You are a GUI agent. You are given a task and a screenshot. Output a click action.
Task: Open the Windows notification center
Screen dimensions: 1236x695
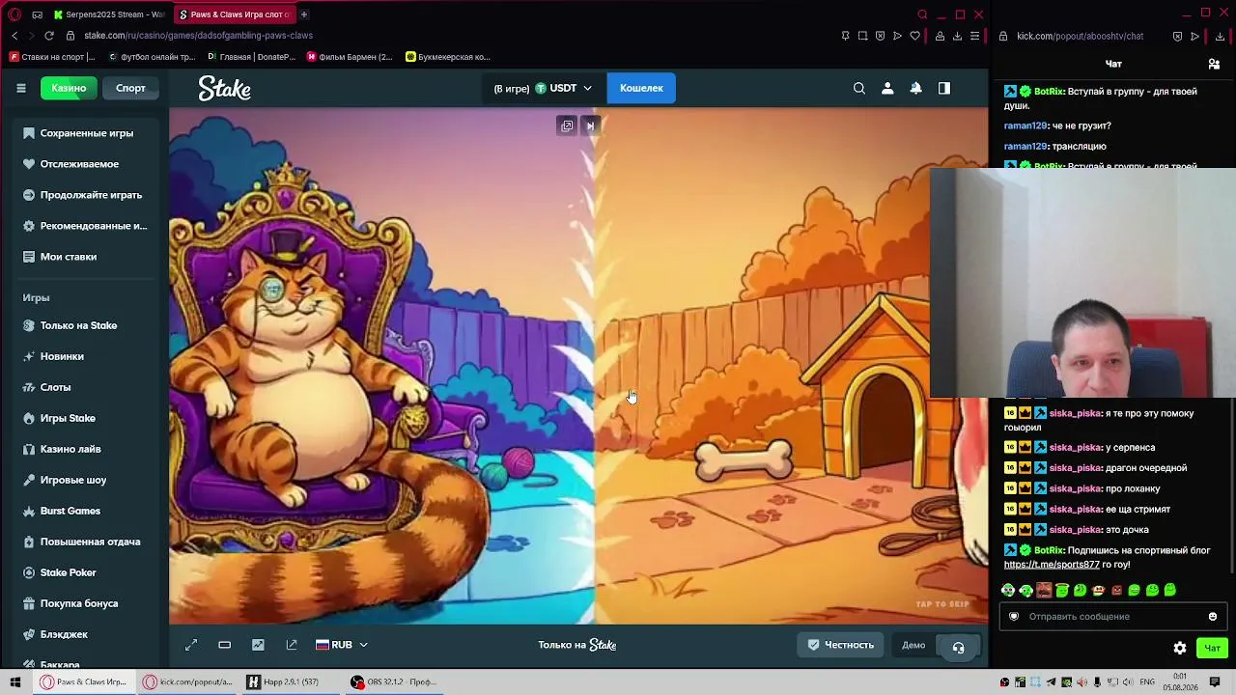point(1215,682)
